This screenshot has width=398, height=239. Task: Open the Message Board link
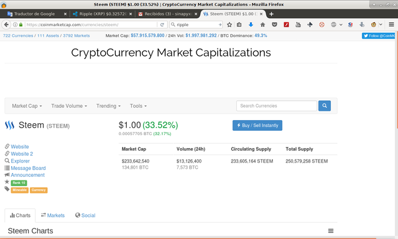tap(28, 168)
